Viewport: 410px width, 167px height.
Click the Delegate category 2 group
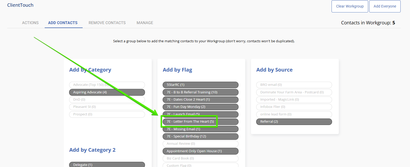point(107,165)
